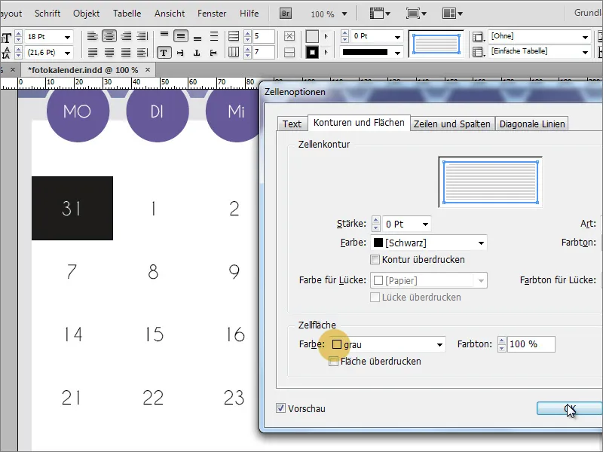Open the [Schwarz] Farbe dropdown

click(481, 243)
